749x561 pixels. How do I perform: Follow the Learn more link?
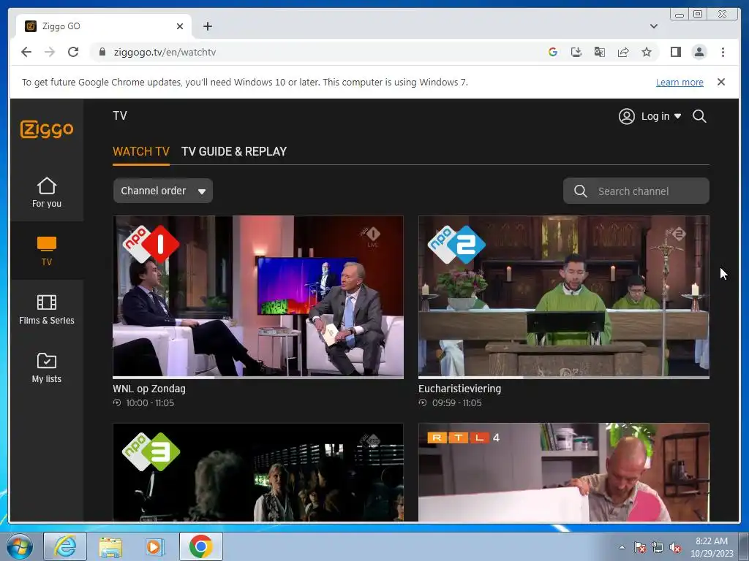pyautogui.click(x=680, y=82)
